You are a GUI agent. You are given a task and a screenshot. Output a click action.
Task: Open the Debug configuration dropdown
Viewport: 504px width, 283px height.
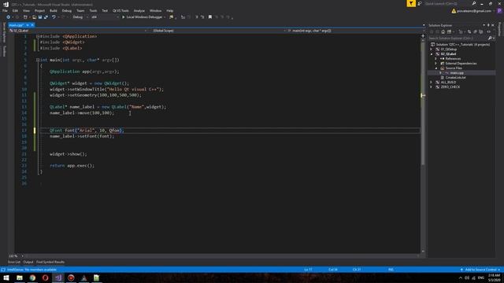(x=80, y=17)
